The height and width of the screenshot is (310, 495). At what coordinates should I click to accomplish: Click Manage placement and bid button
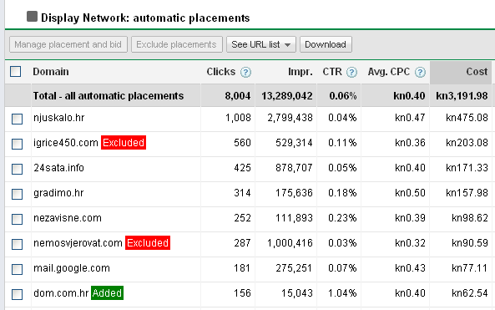(68, 44)
